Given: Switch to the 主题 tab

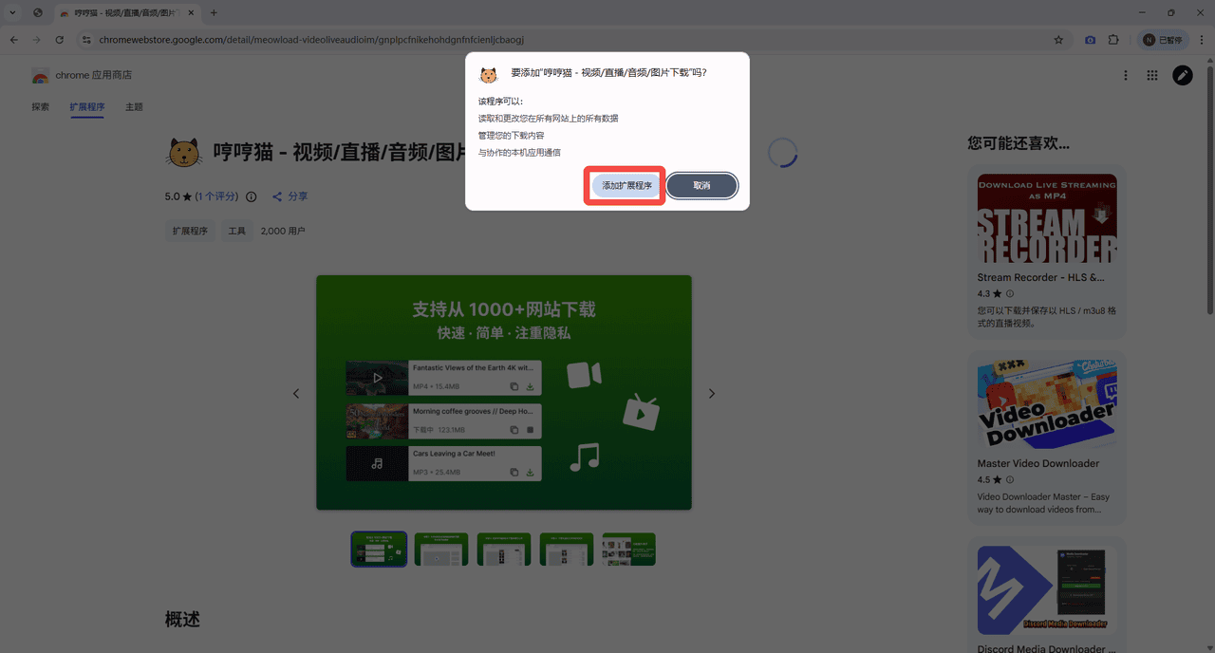Looking at the screenshot, I should [x=134, y=107].
